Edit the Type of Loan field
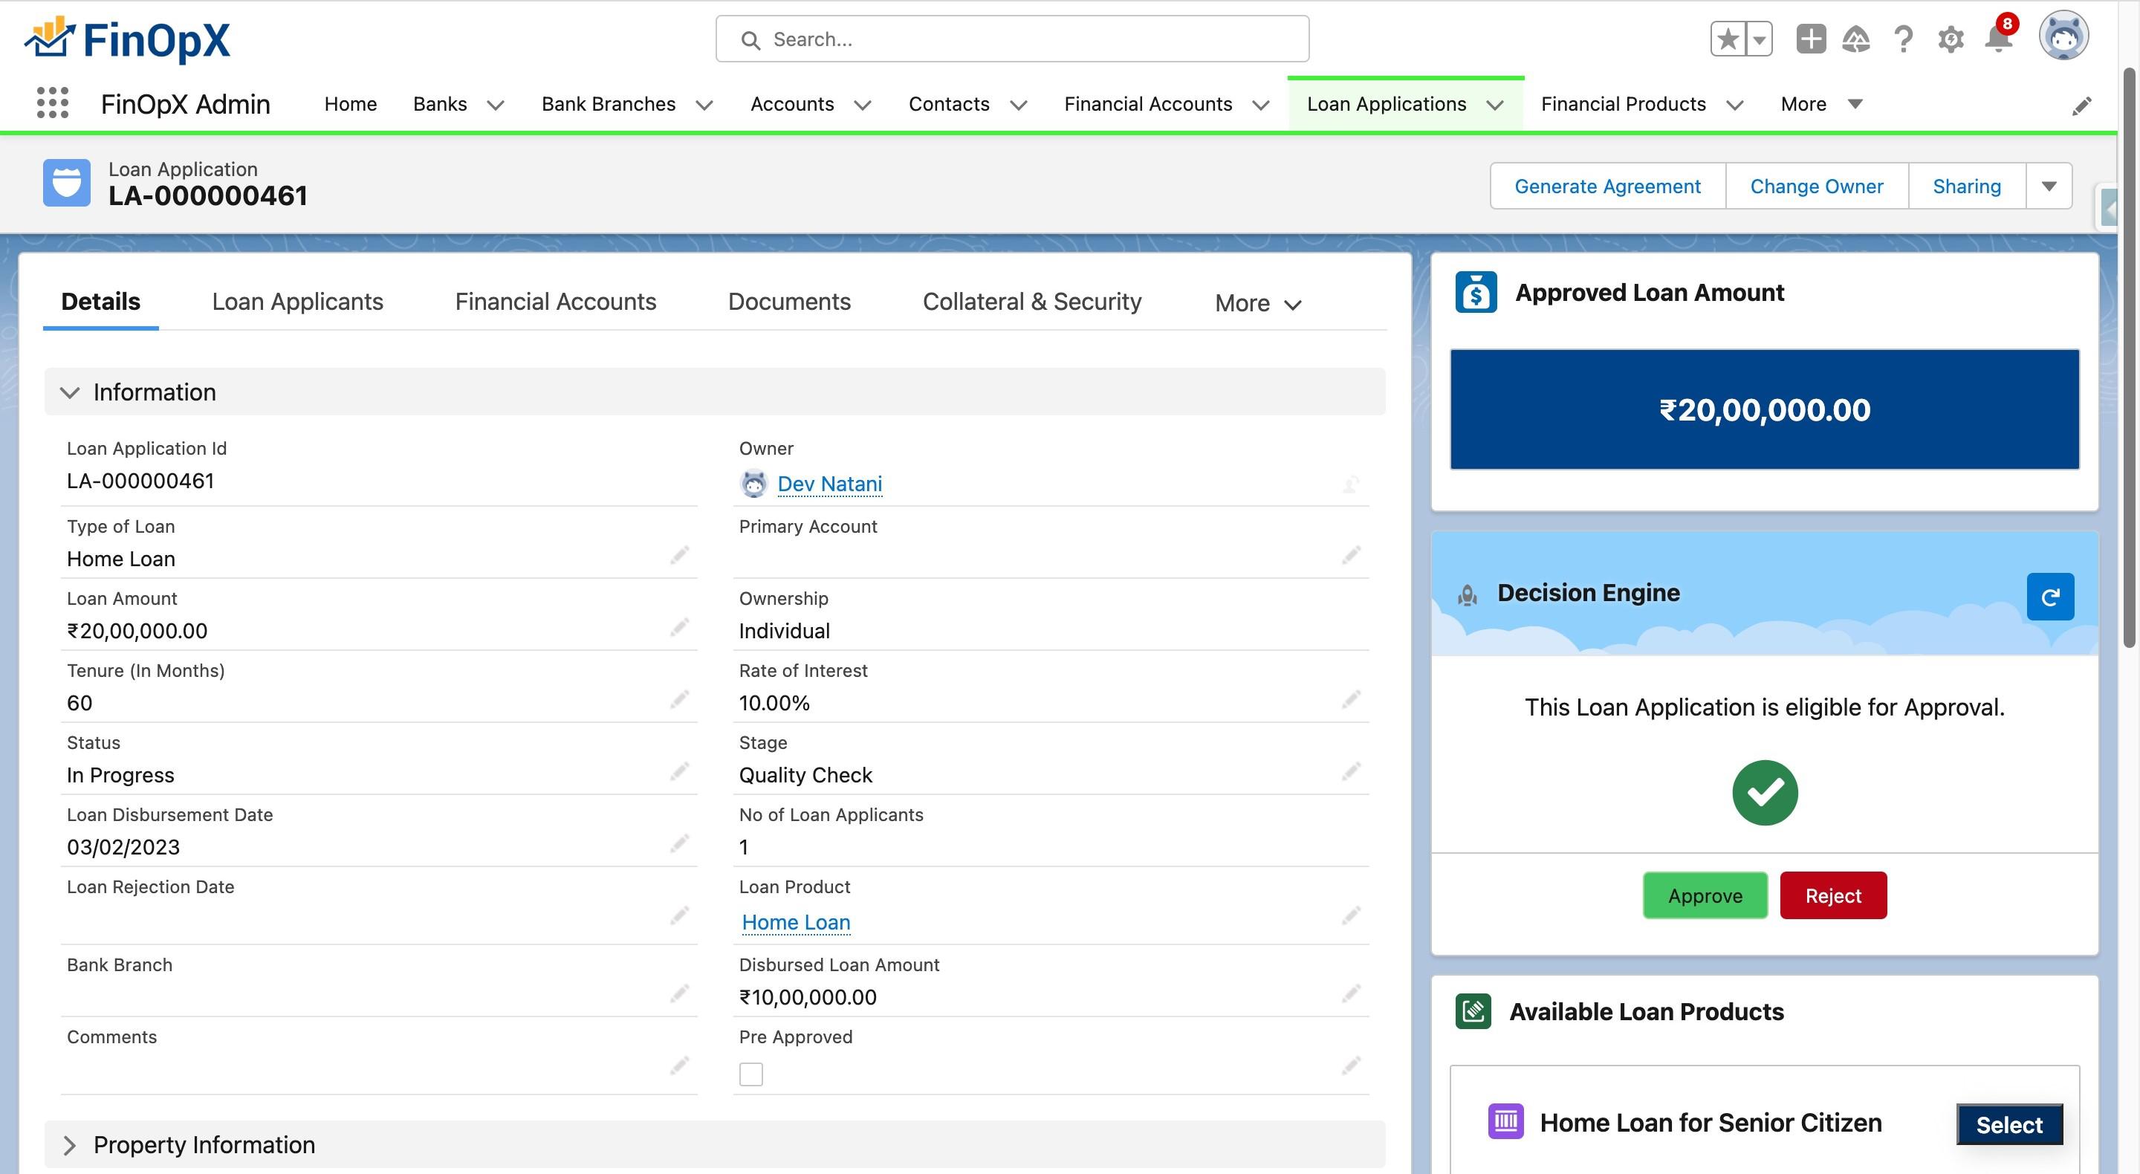This screenshot has width=2140, height=1174. (680, 555)
